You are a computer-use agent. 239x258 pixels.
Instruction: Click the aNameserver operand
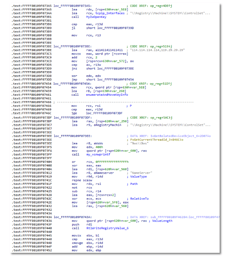point(104,173)
